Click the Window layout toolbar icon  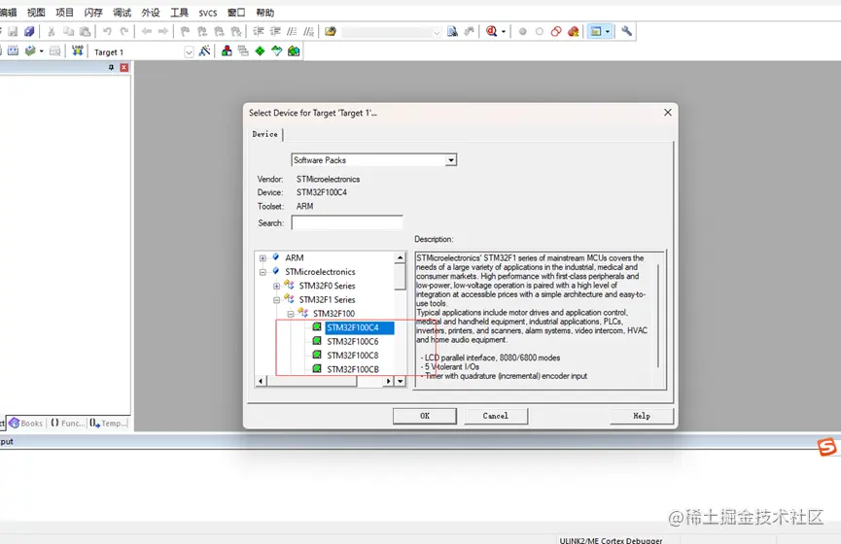(595, 32)
